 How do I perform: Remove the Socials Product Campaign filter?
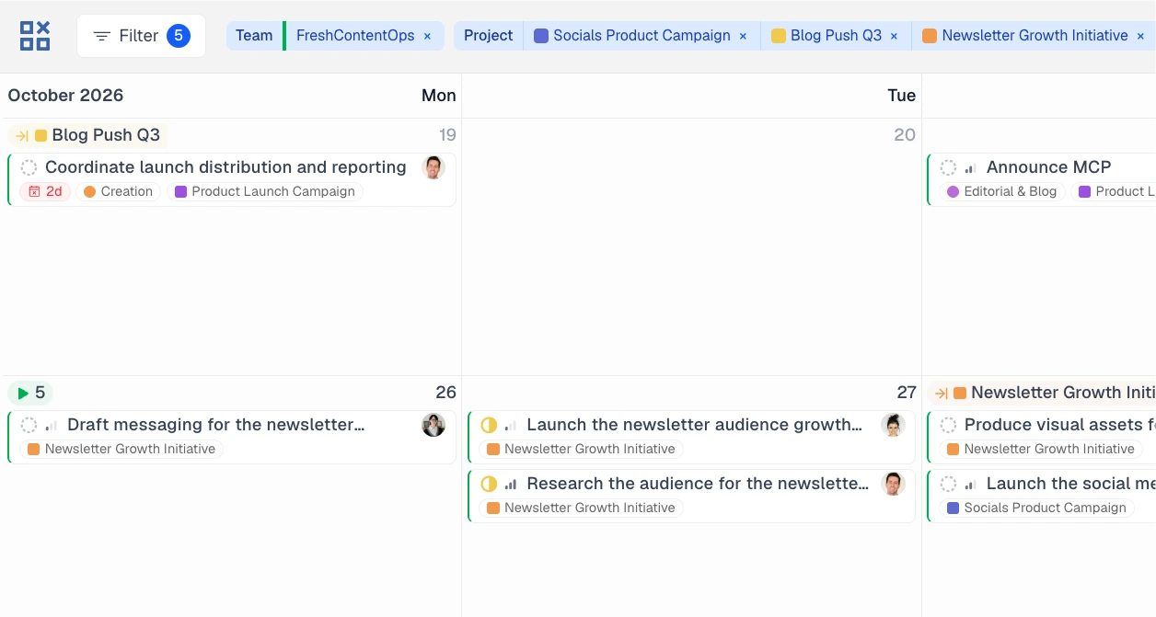(743, 36)
